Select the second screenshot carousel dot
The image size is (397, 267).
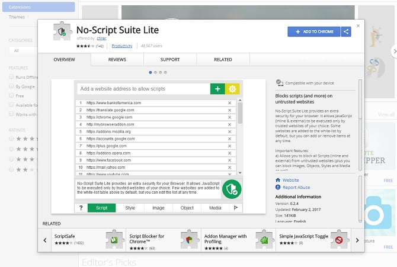tap(155, 72)
